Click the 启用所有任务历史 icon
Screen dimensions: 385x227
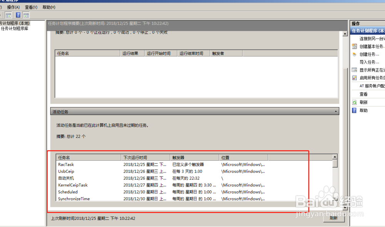pos(354,78)
